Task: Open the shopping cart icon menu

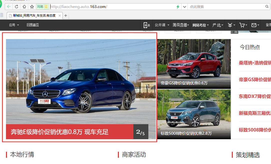Action: (243, 25)
